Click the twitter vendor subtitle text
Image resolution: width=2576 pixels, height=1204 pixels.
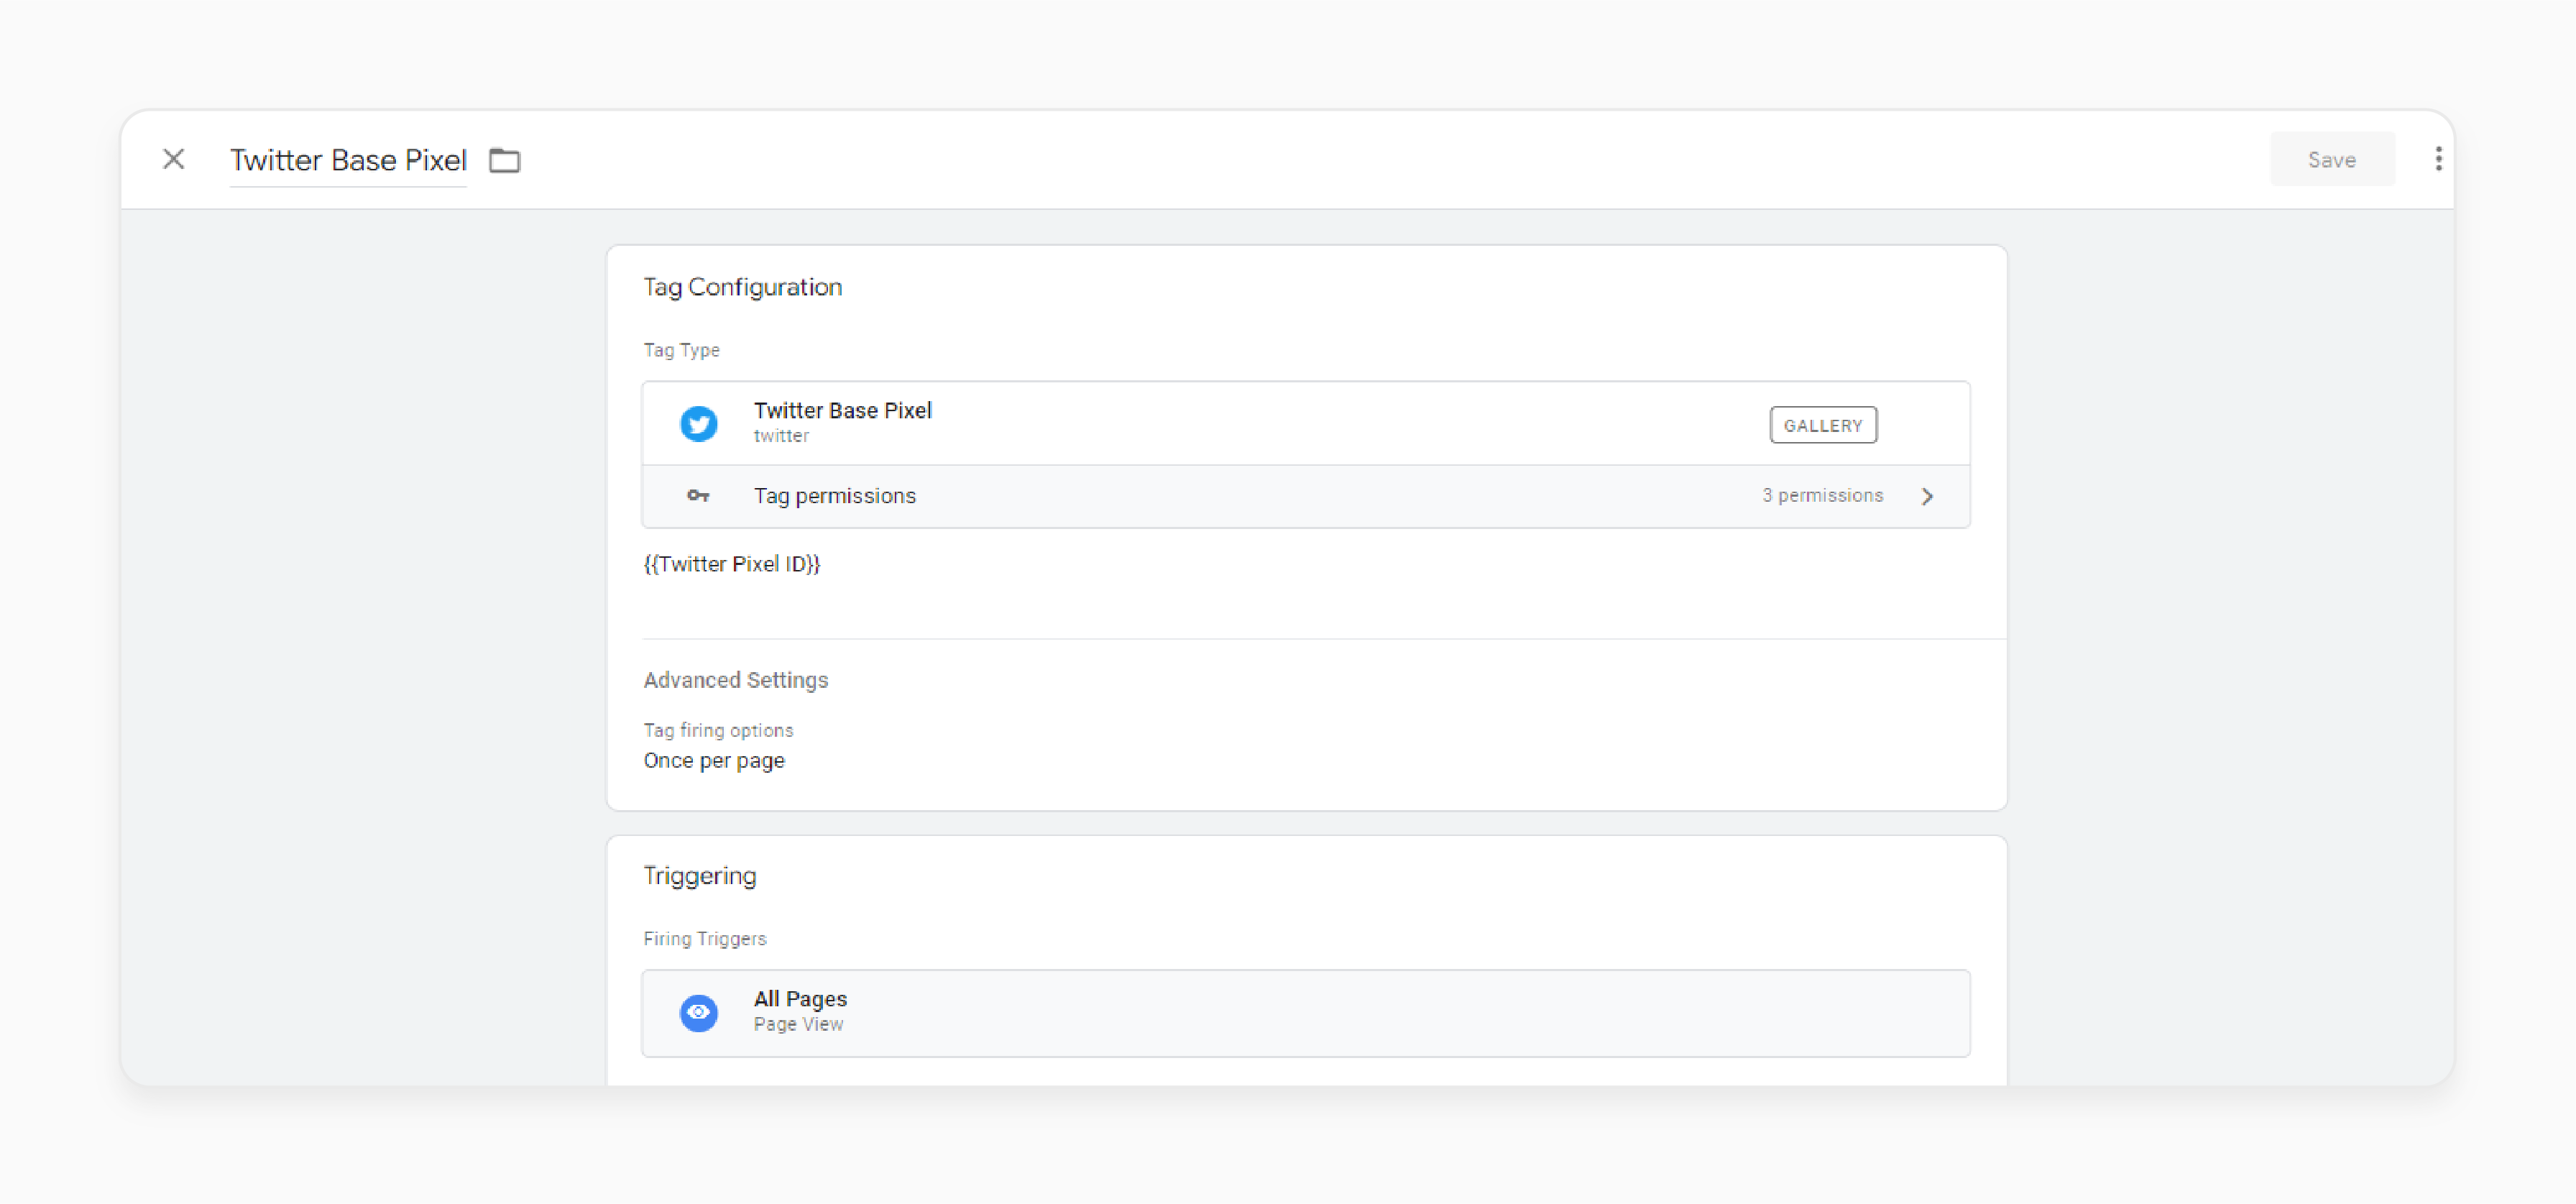point(781,436)
